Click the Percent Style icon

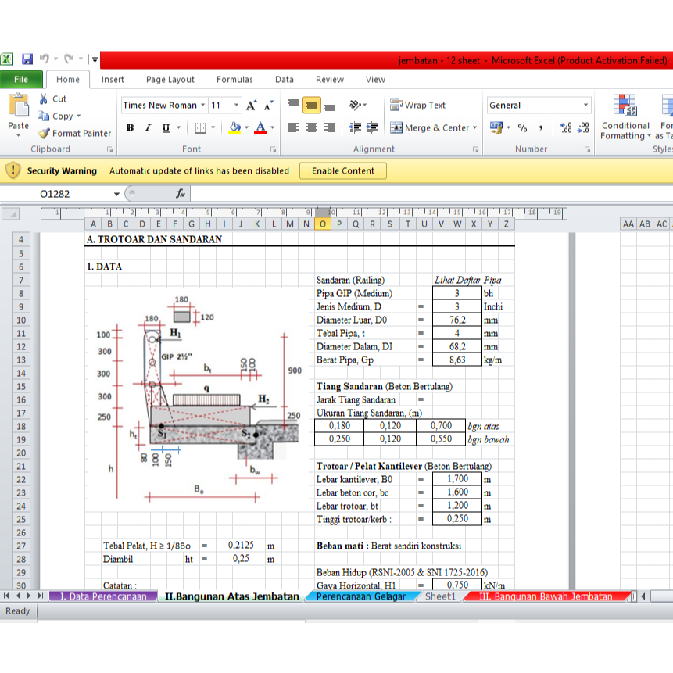point(522,128)
